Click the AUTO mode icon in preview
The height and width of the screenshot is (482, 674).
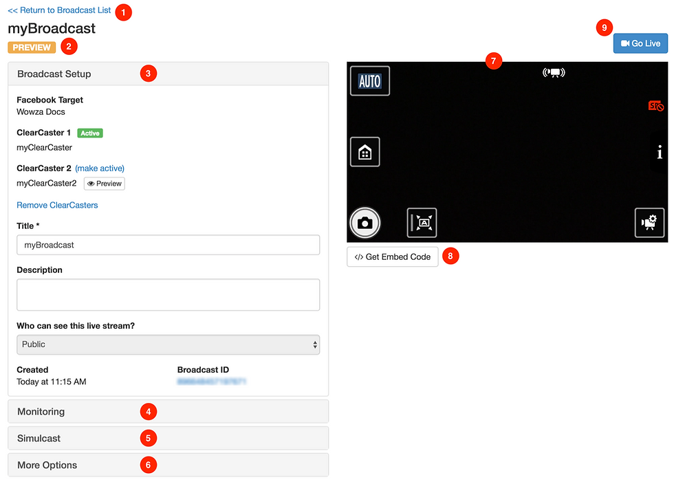370,80
